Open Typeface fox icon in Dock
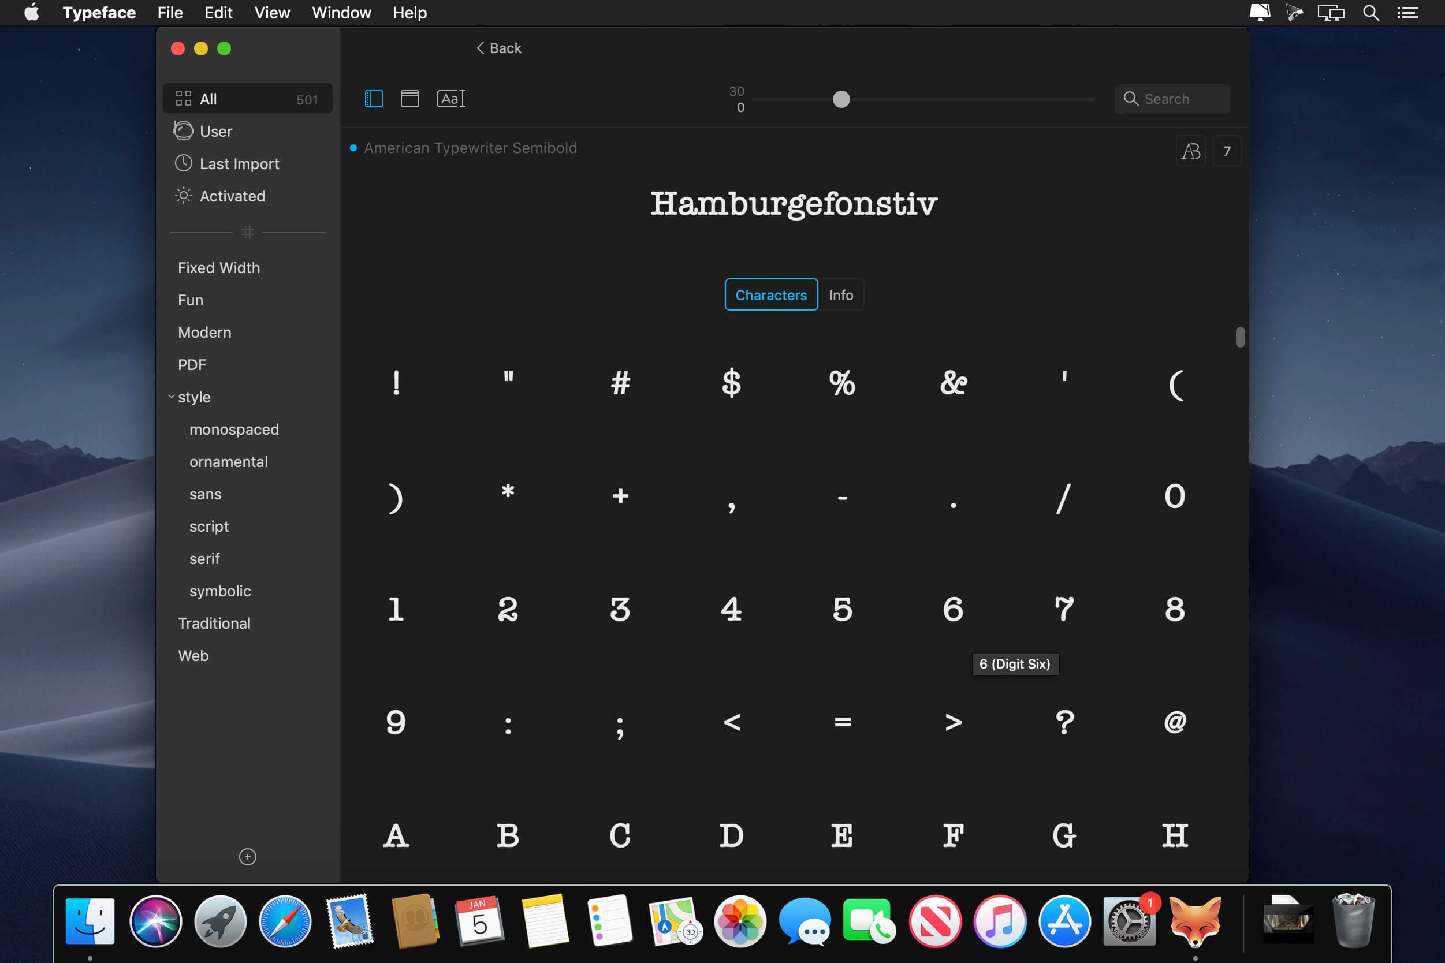This screenshot has width=1445, height=963. click(1195, 921)
